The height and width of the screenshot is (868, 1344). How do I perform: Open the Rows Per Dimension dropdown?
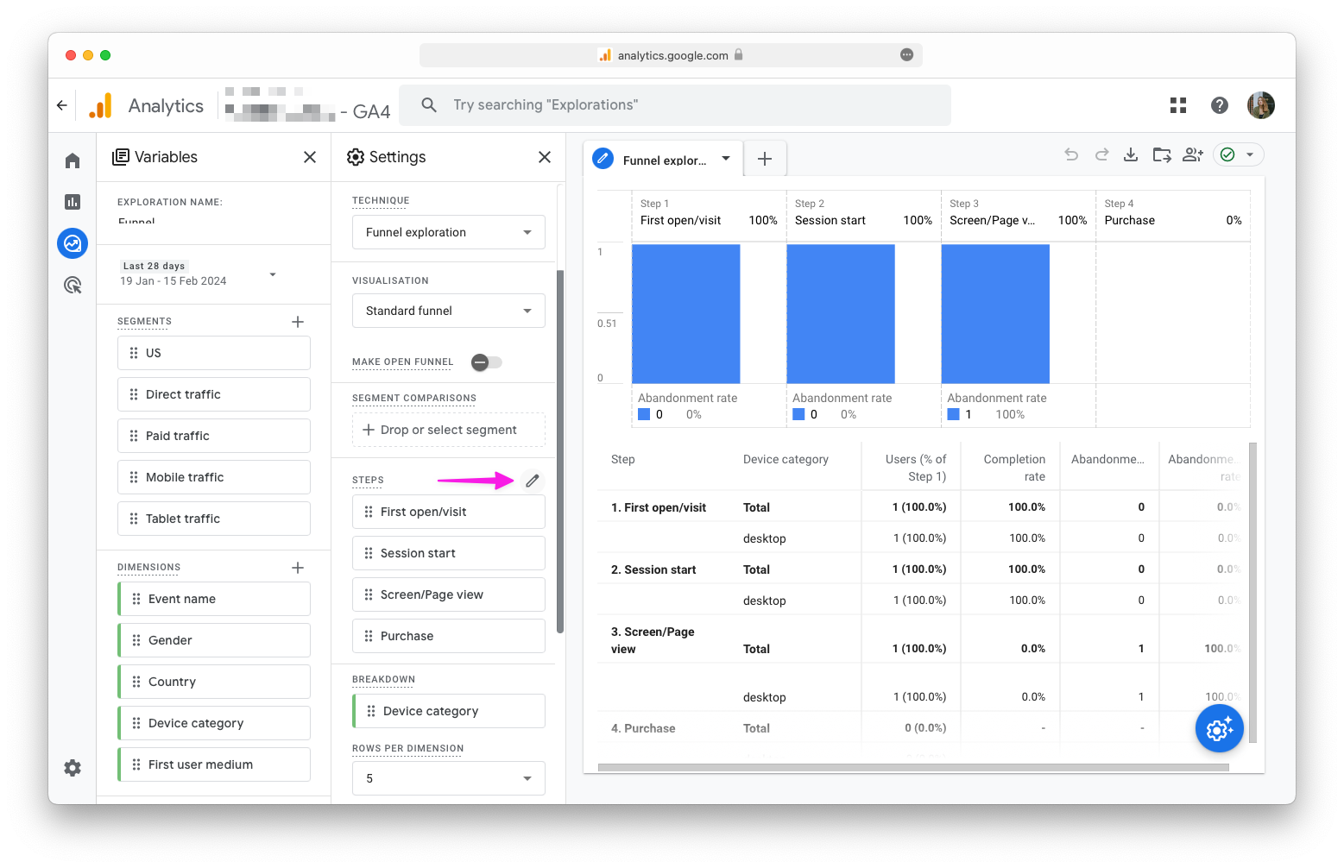point(449,778)
